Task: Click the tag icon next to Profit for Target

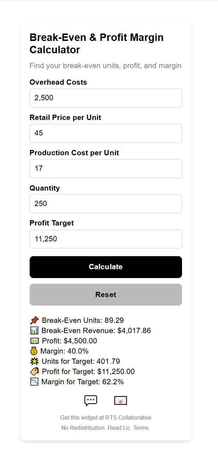Action: [x=35, y=371]
